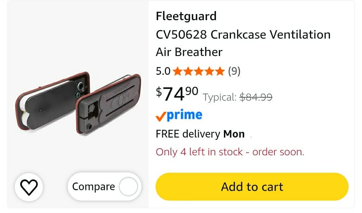362x213 pixels.
Task: Open CV50628 Crankcase Ventilation product title
Action: [x=243, y=35]
